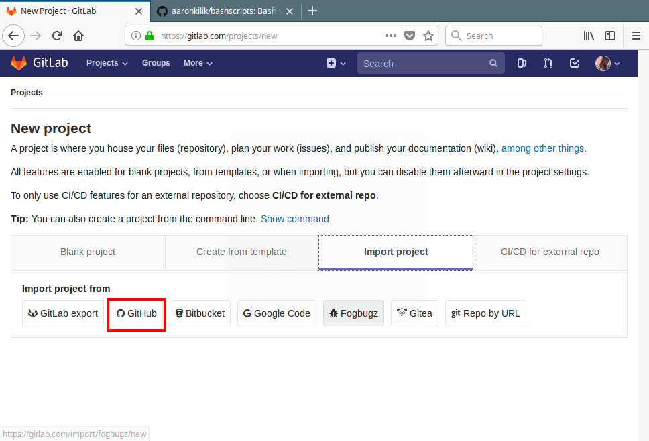Import a project from Bitbucket
The width and height of the screenshot is (649, 441).
200,313
